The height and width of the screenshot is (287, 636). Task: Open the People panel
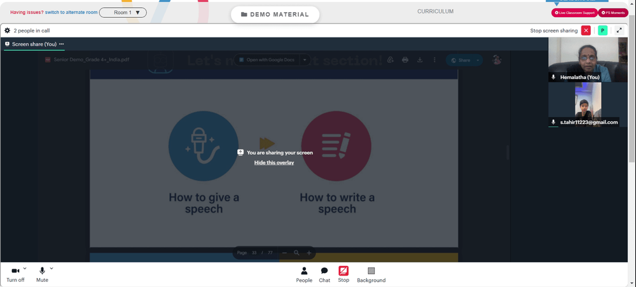pos(304,275)
